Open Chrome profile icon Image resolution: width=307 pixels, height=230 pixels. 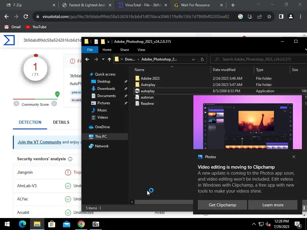pos(291,17)
